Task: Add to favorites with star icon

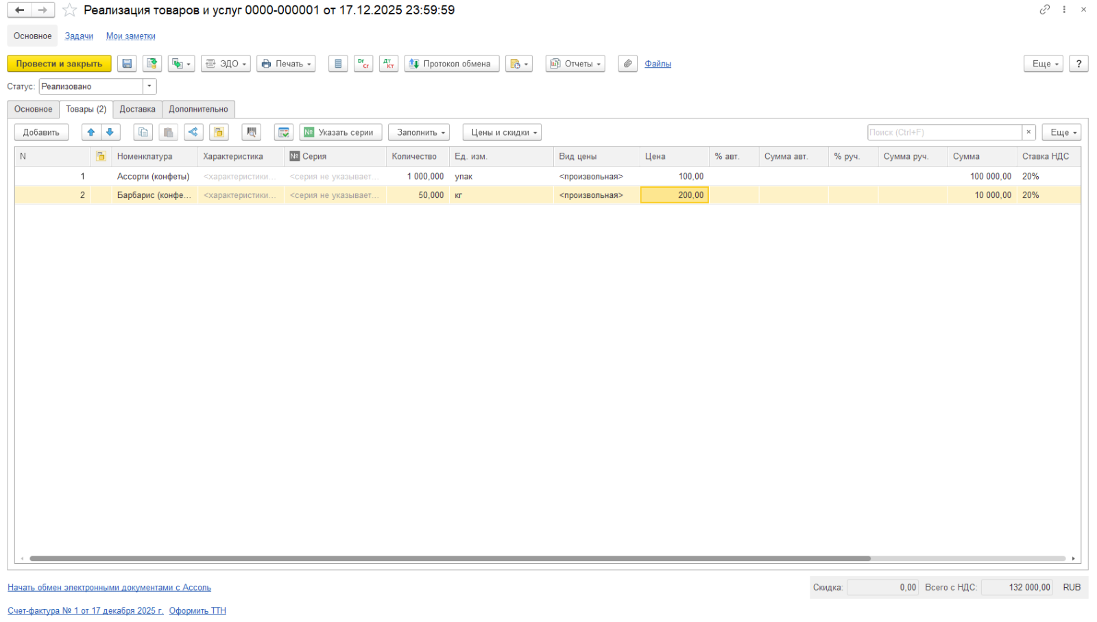Action: [69, 10]
